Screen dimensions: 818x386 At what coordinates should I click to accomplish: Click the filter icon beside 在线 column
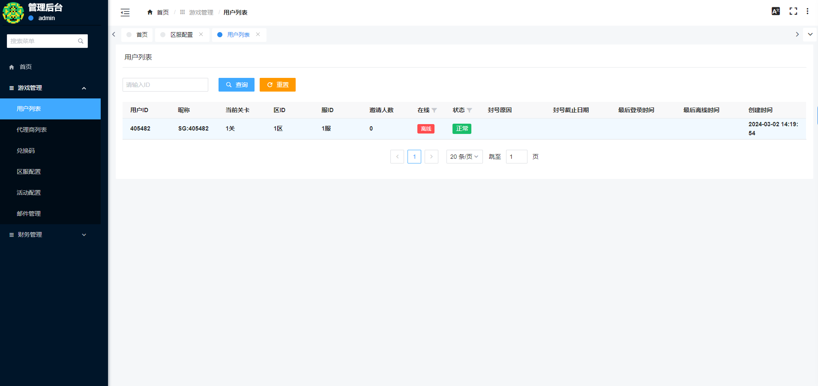434,110
